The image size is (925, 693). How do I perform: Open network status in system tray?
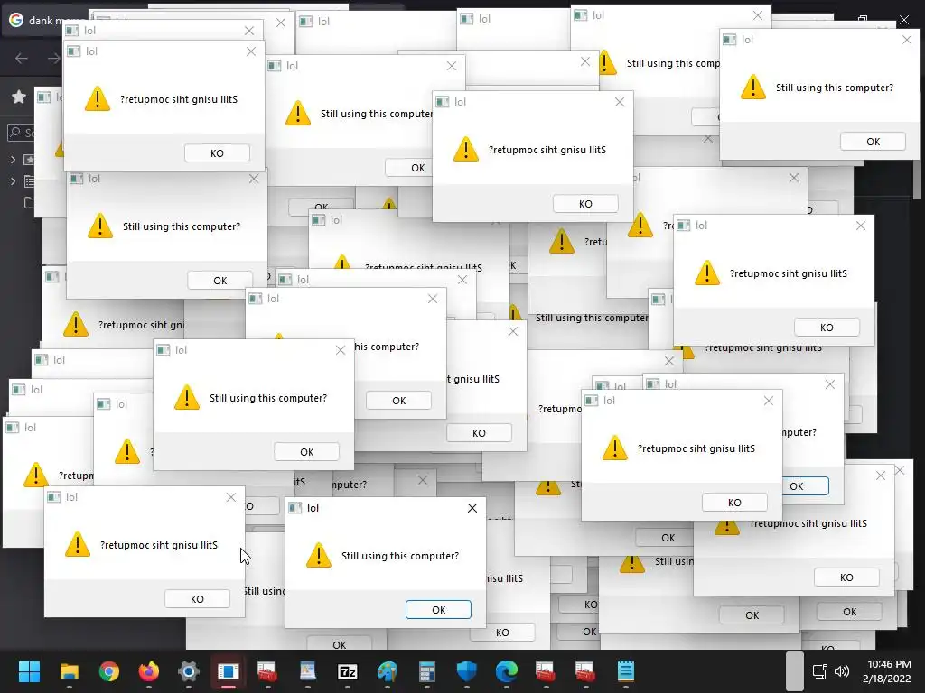[x=819, y=671]
